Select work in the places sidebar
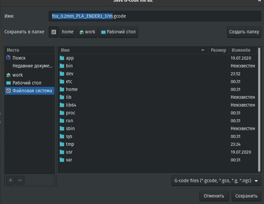 click(x=30, y=75)
